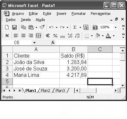Expand the Borders dropdown arrow

click(x=92, y=36)
